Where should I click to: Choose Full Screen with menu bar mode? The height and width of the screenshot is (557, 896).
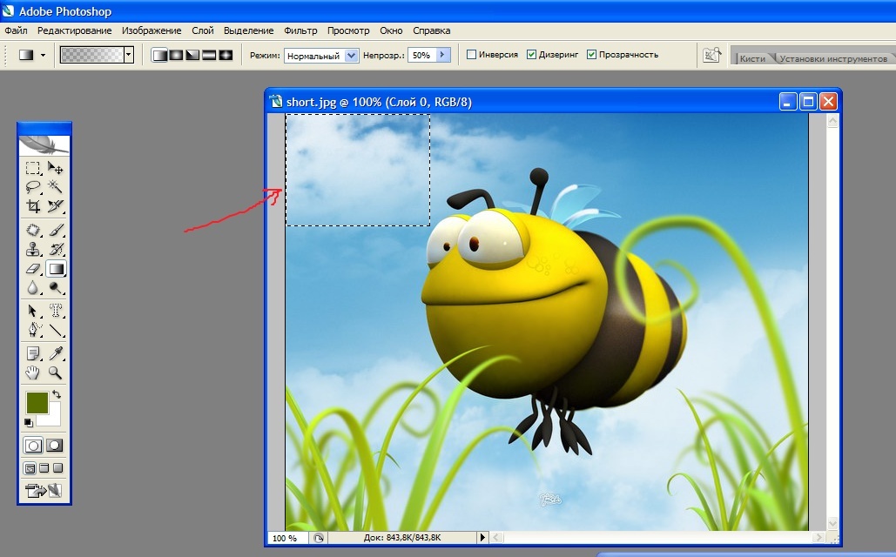point(44,468)
